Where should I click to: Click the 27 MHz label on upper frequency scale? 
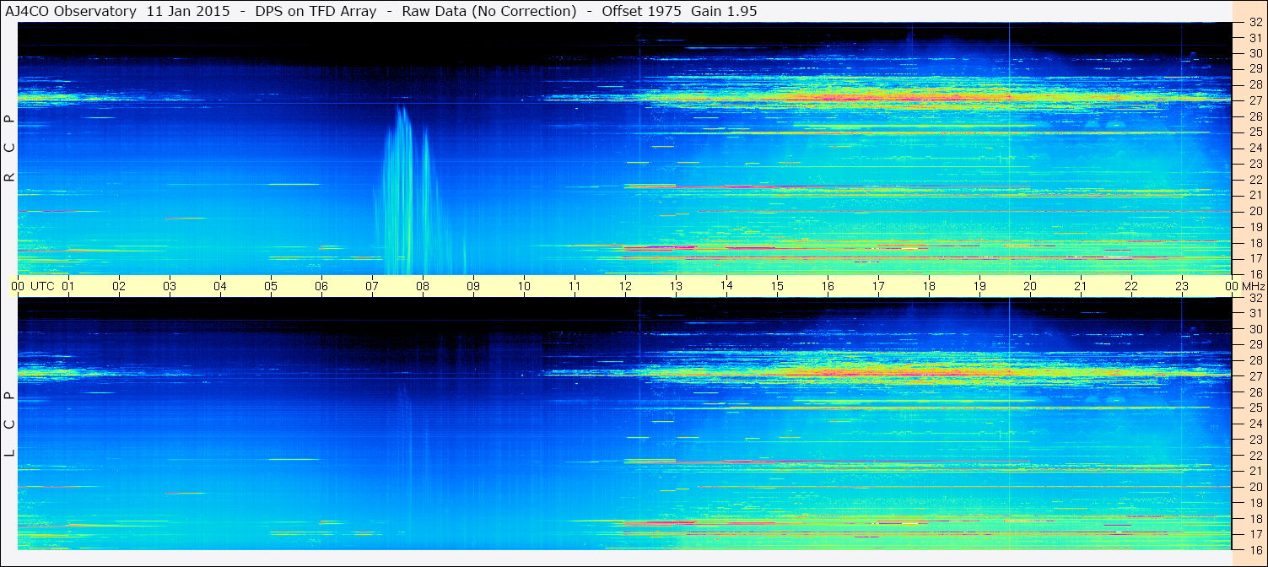(x=1255, y=100)
